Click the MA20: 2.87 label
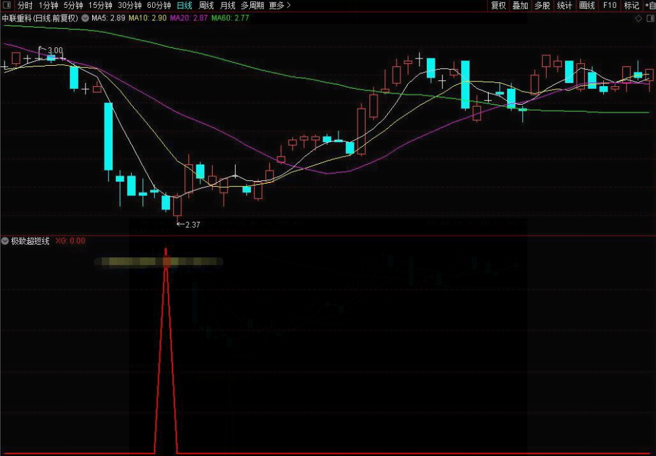Screen dimensions: 656x456 188,18
